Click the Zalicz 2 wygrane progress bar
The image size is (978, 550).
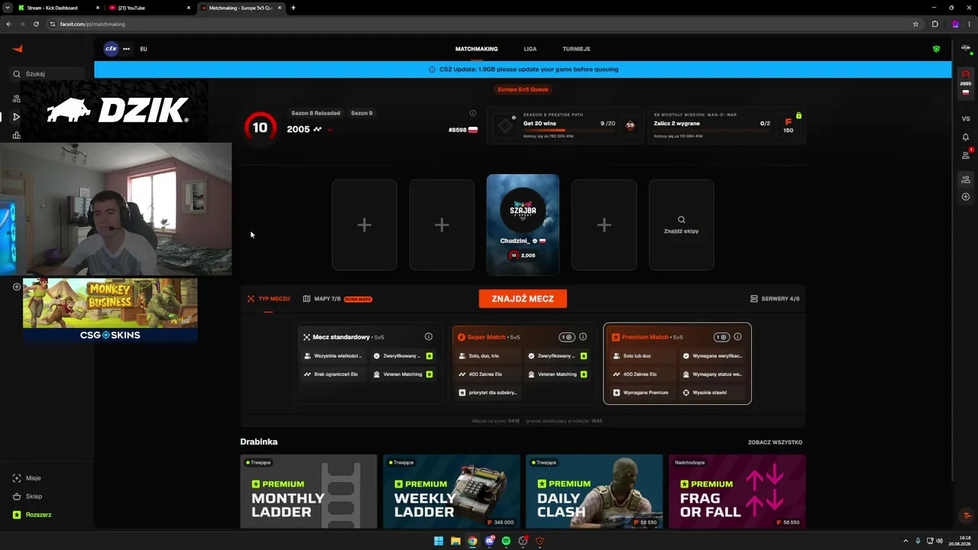tap(711, 130)
